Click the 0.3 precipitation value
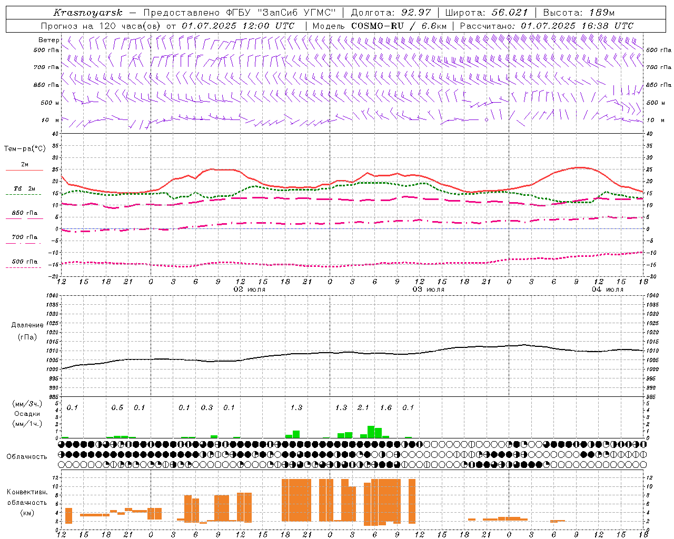The height and width of the screenshot is (539, 674). coord(207,407)
